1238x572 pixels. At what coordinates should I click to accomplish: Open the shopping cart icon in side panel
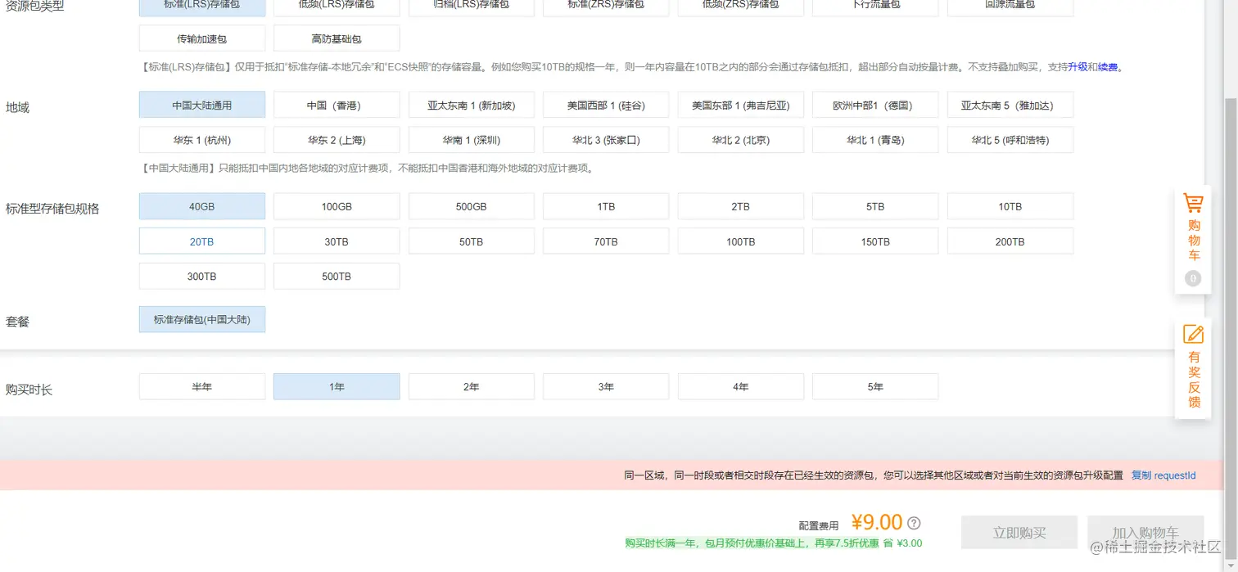coord(1193,203)
